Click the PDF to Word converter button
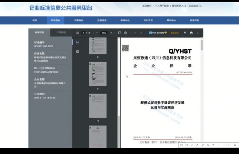The image size is (239, 154). [x=158, y=33]
